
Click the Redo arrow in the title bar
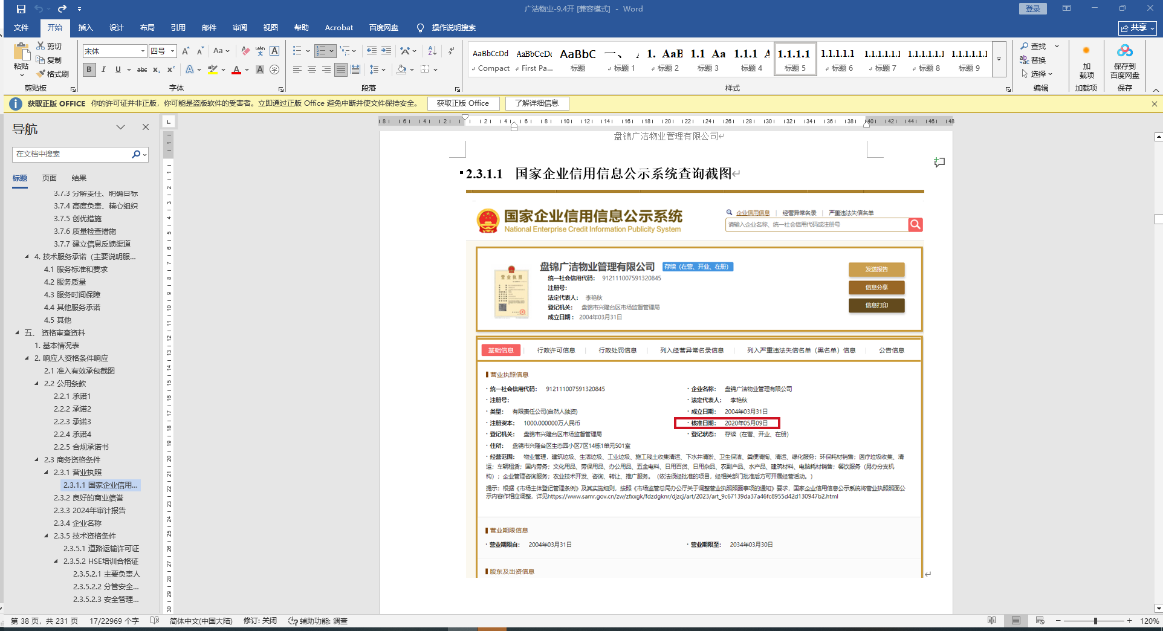click(62, 9)
